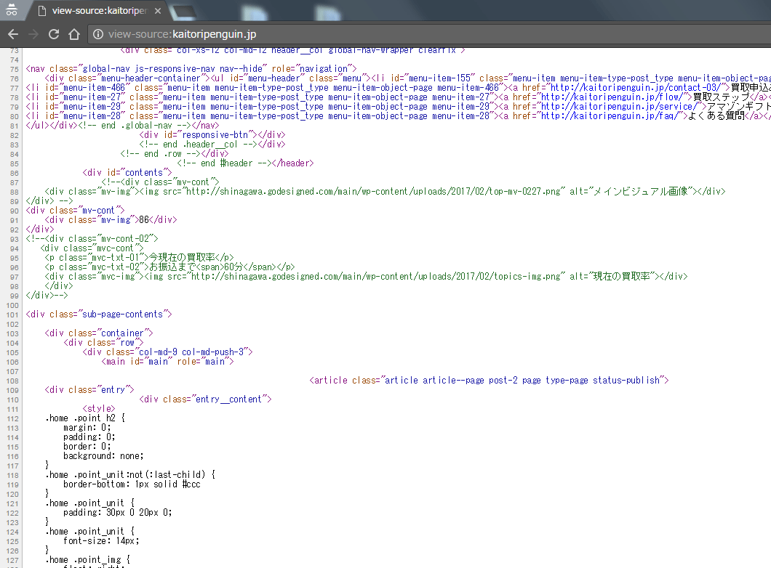Image resolution: width=771 pixels, height=568 pixels.
Task: Click the 'entry__content' class value
Action: 228,399
